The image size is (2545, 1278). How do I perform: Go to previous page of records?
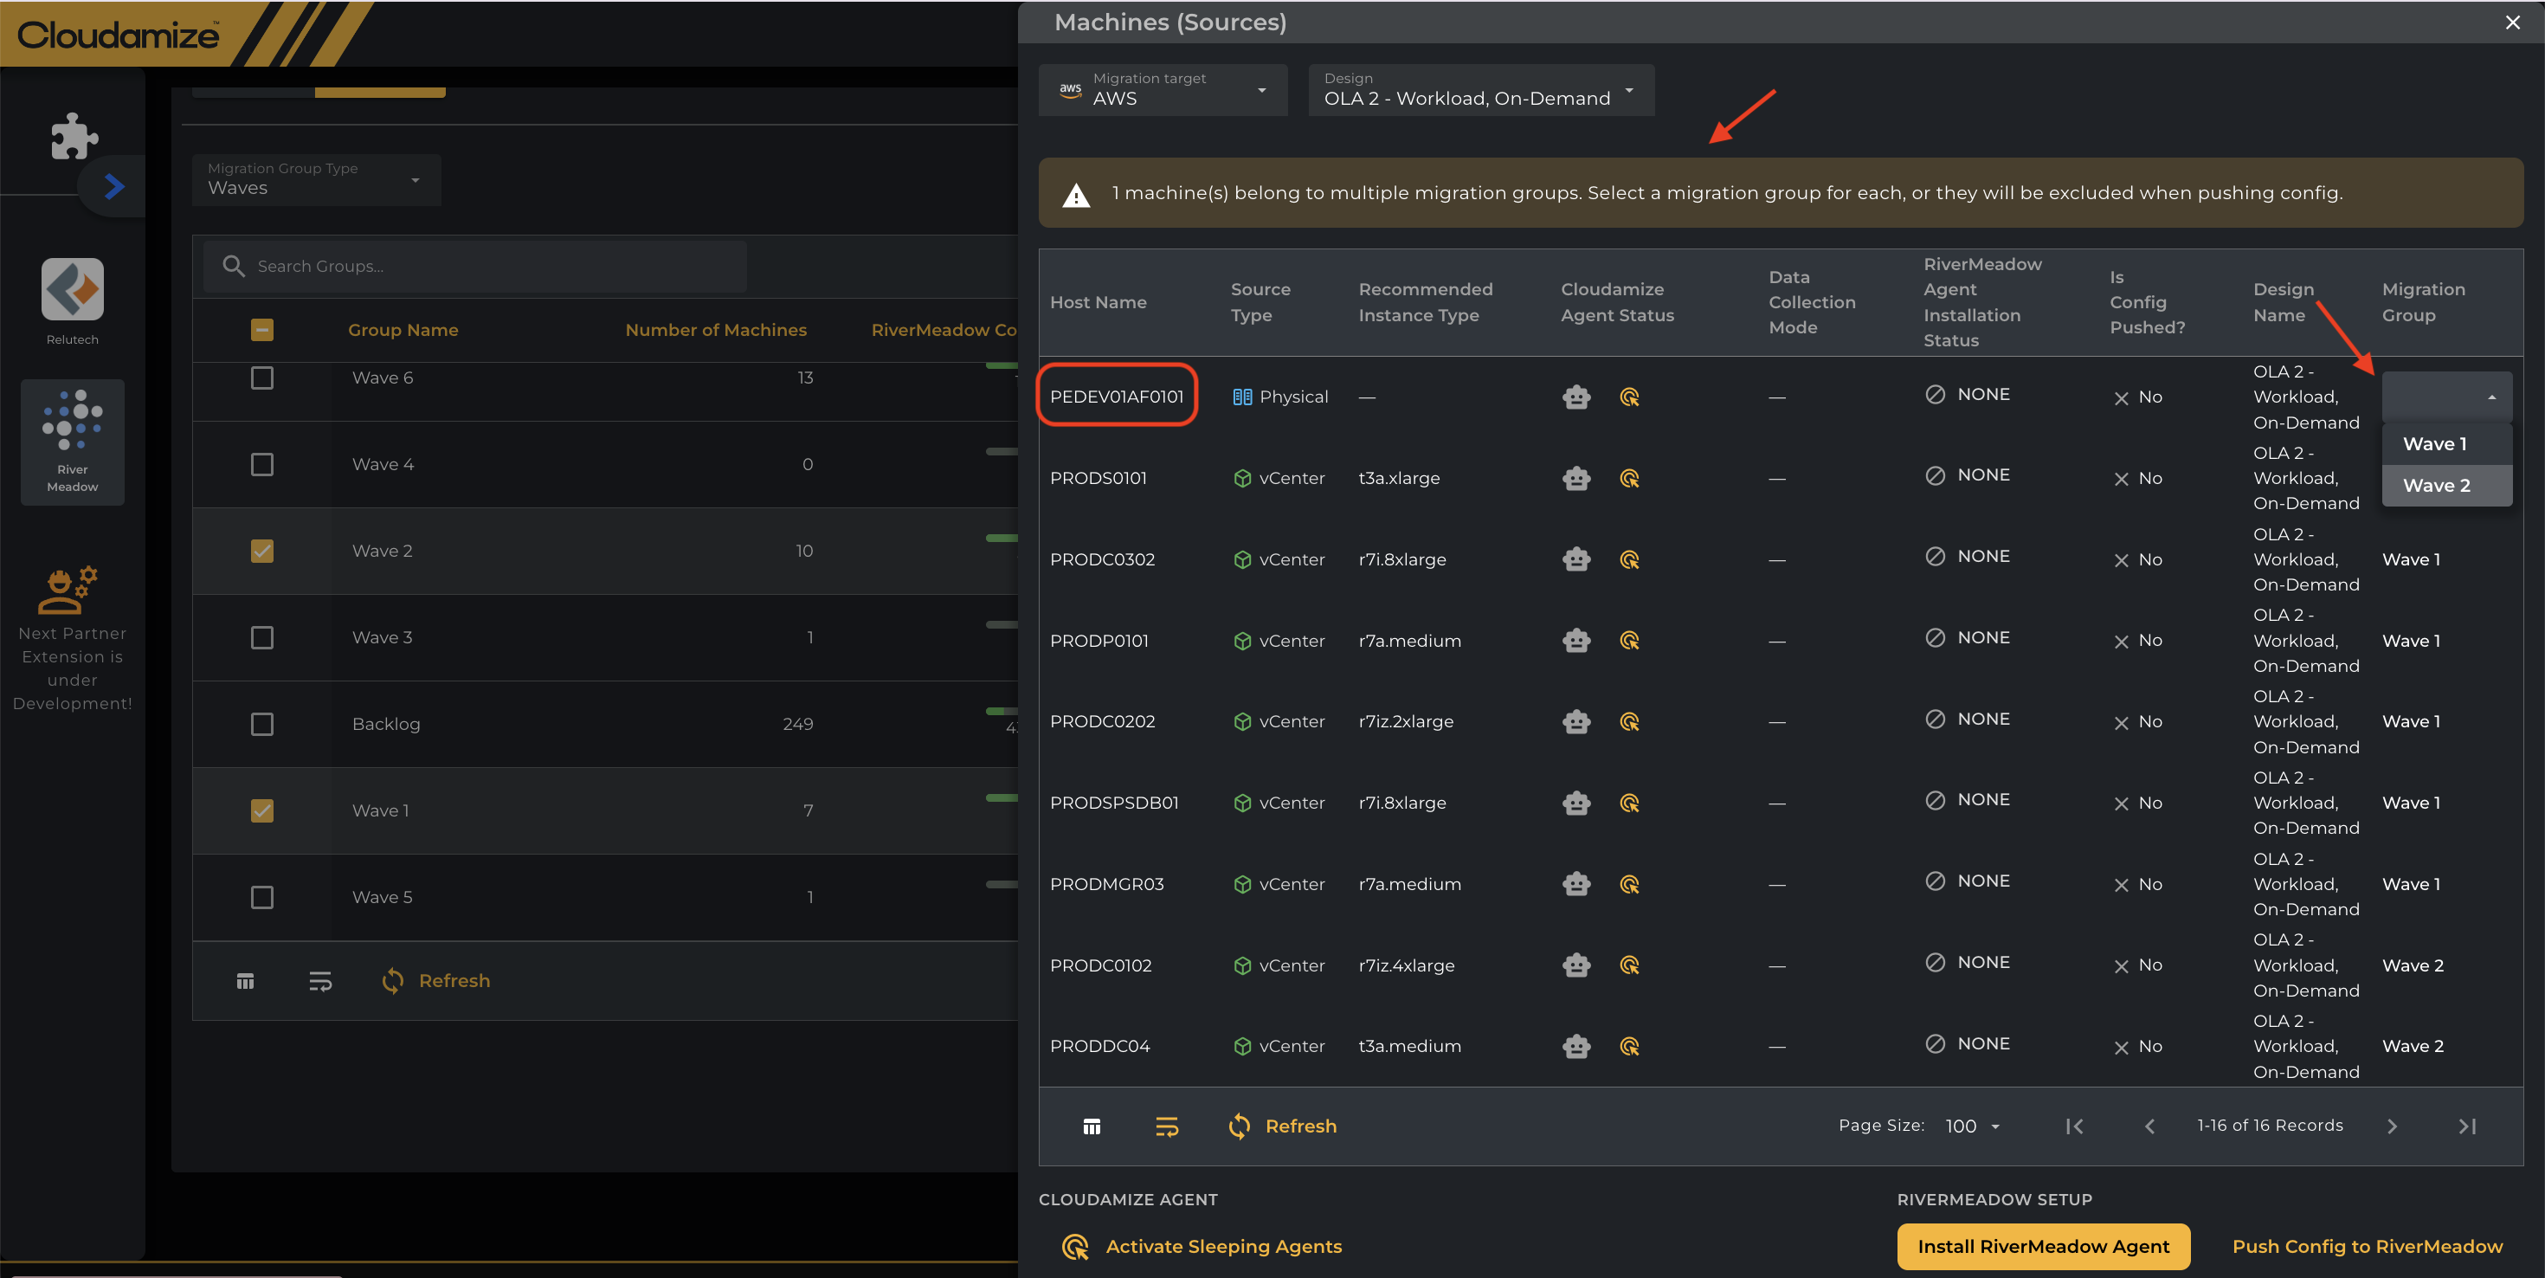pyautogui.click(x=2149, y=1126)
